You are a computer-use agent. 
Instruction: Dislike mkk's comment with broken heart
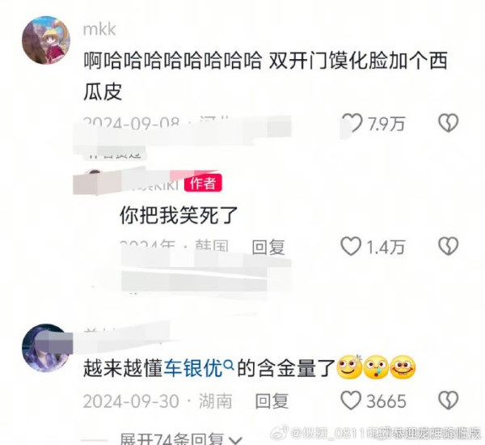pyautogui.click(x=448, y=123)
